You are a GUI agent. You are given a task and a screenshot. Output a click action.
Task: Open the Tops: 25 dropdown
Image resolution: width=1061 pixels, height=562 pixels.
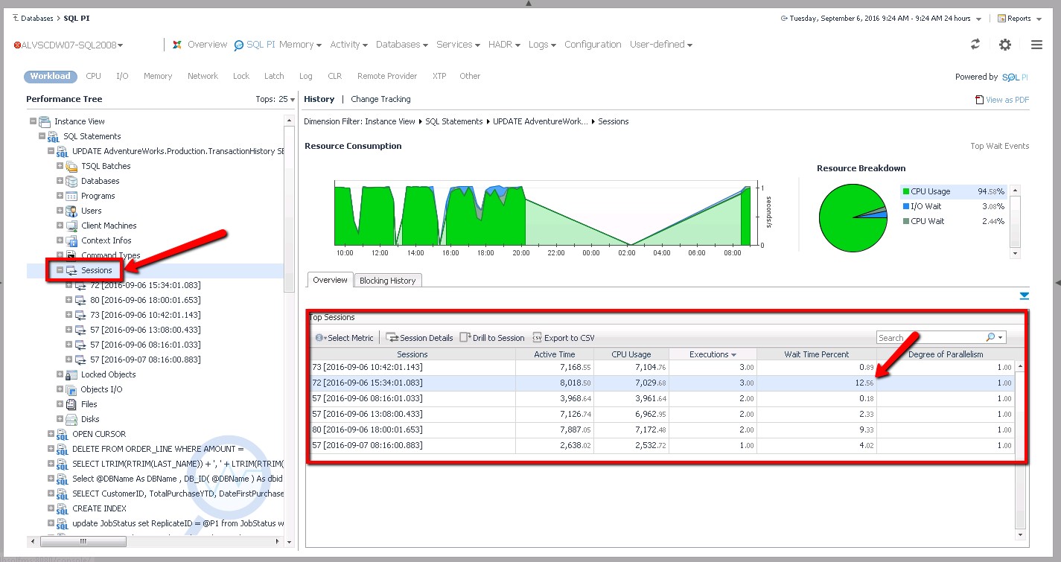click(275, 100)
